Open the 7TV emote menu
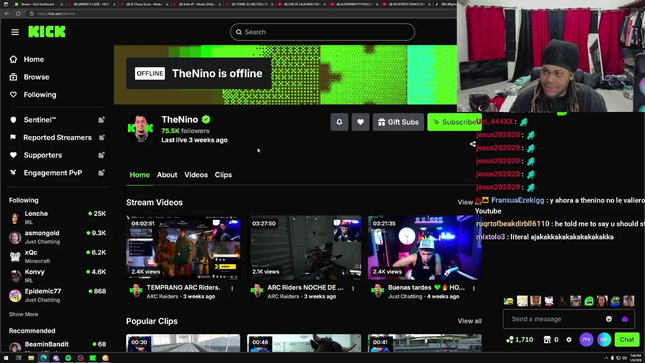The width and height of the screenshot is (645, 363). tap(586, 340)
